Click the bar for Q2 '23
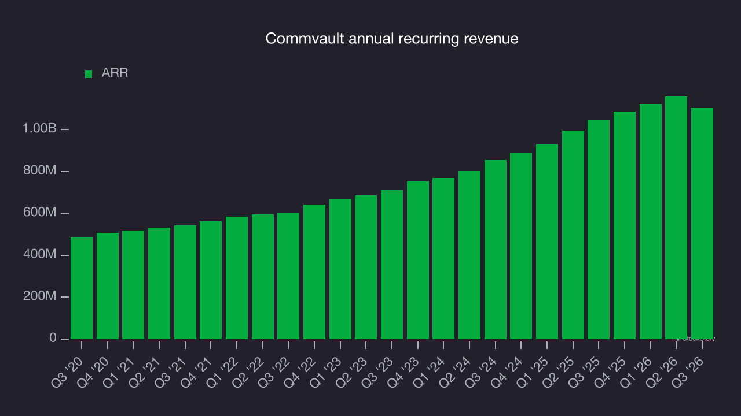The width and height of the screenshot is (741, 416). (x=366, y=267)
